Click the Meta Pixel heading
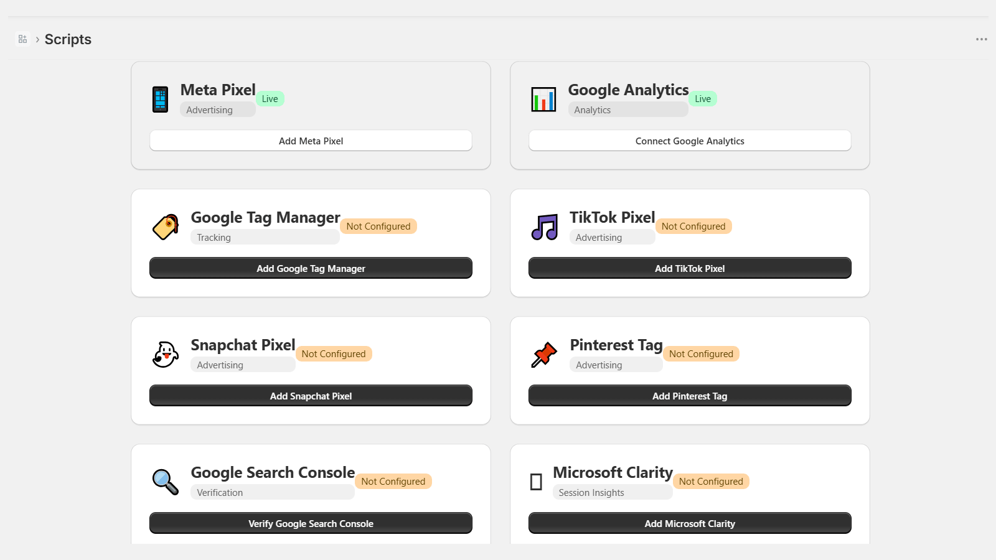This screenshot has width=996, height=560. (x=218, y=90)
